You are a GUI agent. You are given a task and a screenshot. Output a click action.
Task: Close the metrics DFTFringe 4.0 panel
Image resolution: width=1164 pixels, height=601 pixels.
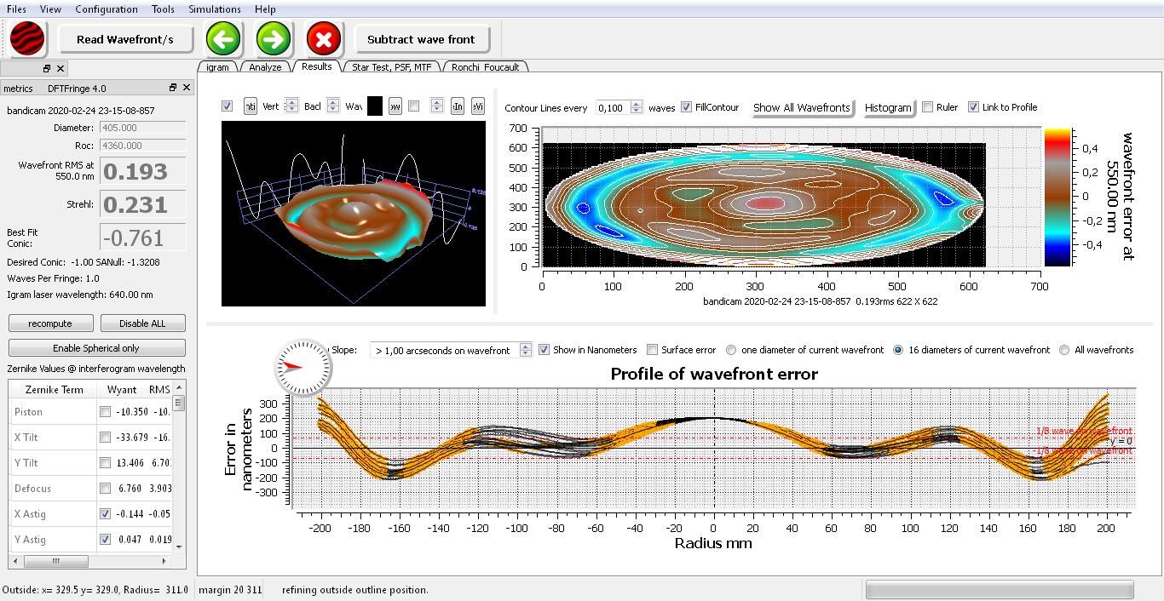coord(187,88)
